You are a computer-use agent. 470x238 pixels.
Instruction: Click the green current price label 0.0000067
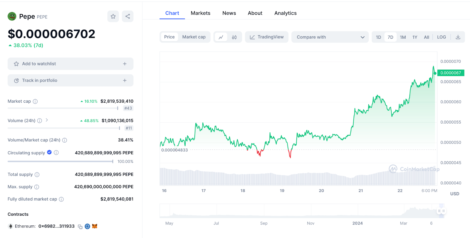coord(451,73)
